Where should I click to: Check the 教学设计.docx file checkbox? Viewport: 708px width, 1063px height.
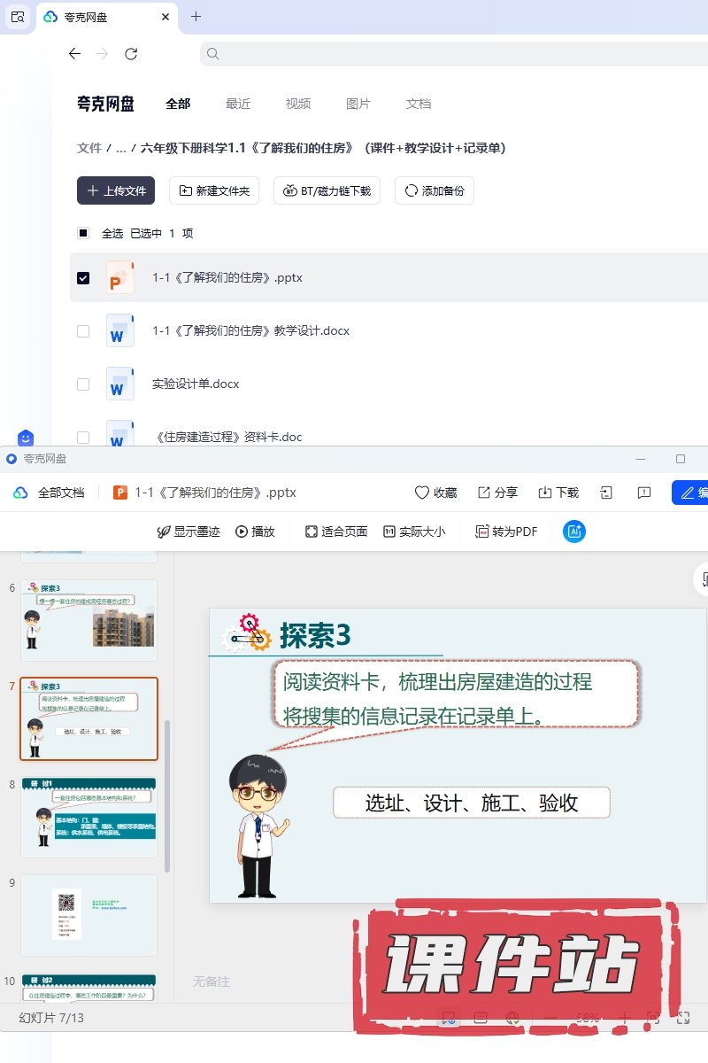83,331
